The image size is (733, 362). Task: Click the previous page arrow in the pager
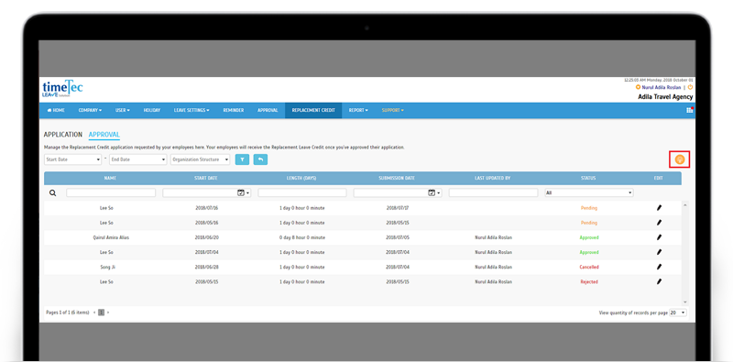(x=94, y=313)
